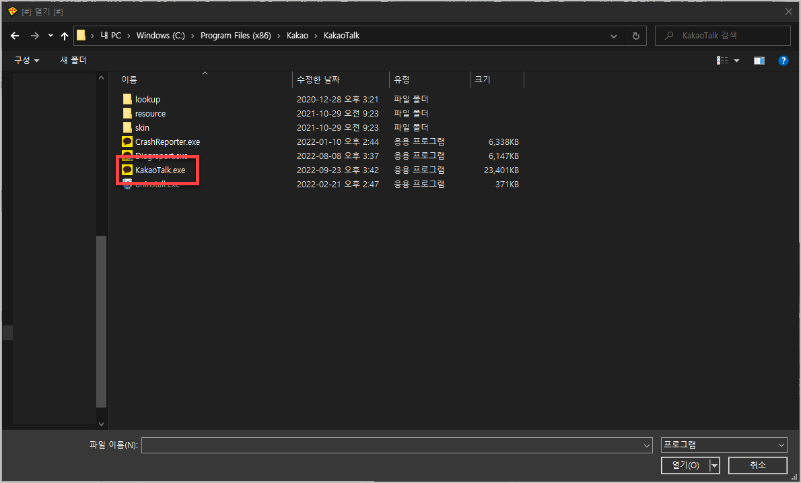The height and width of the screenshot is (483, 801).
Task: Click the 6,338KB size value
Action: [503, 141]
